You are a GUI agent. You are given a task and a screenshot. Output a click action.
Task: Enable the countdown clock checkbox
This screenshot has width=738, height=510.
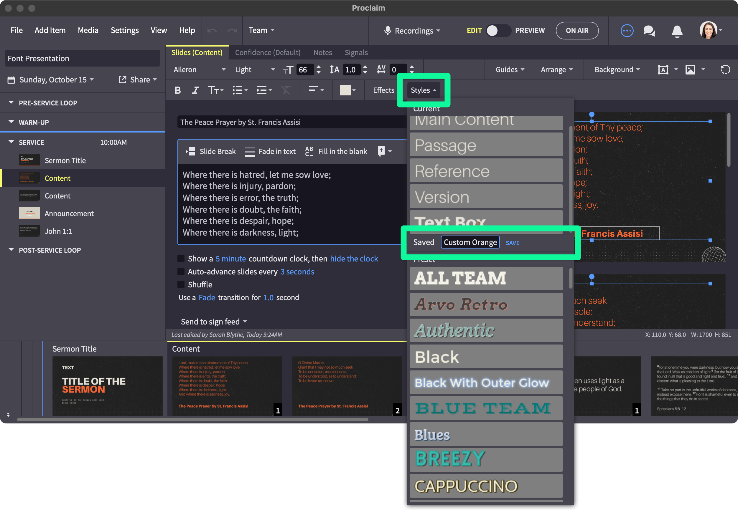[x=181, y=259]
